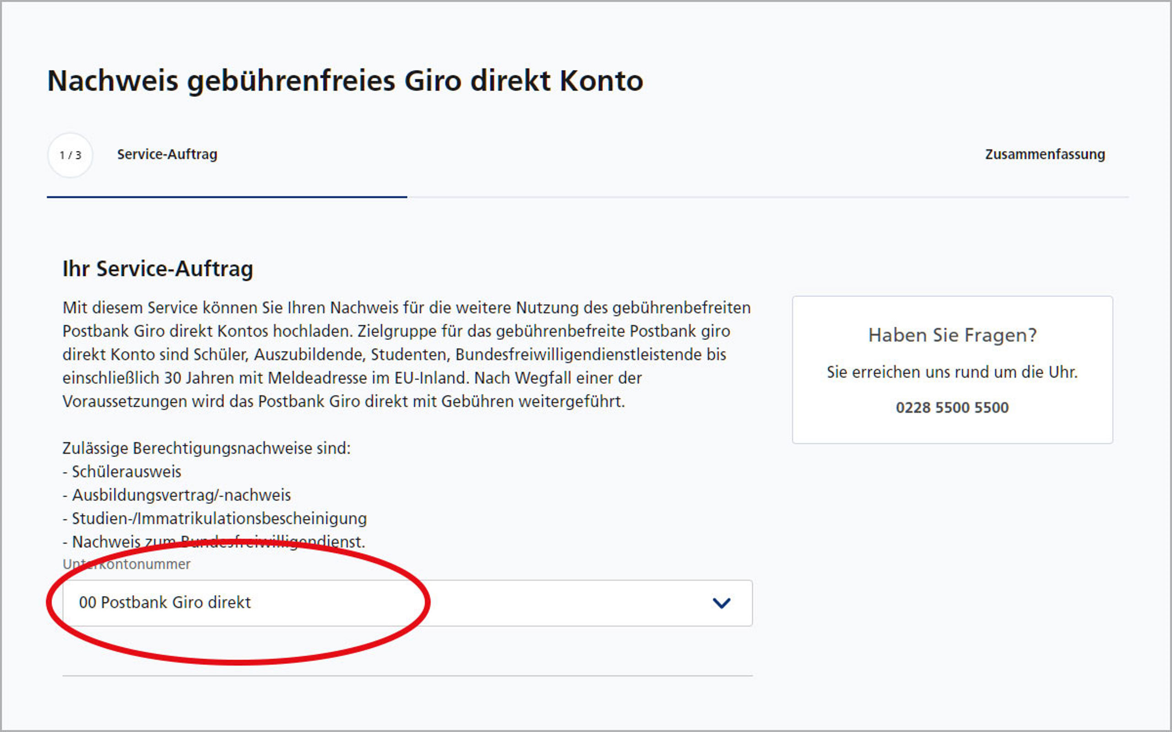Screen dimensions: 1172x732
Task: Open the Unterkontonummer dropdown
Action: [407, 603]
